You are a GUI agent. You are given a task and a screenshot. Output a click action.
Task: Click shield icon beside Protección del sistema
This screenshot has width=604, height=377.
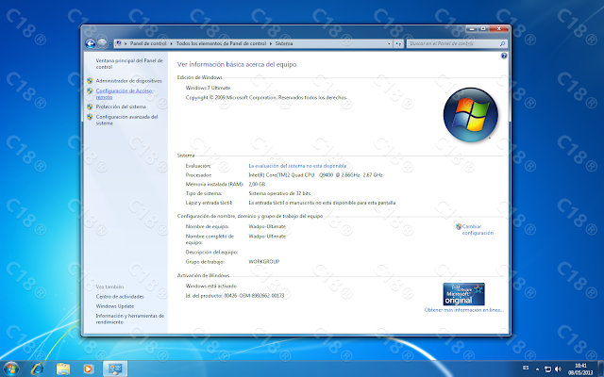pos(90,107)
